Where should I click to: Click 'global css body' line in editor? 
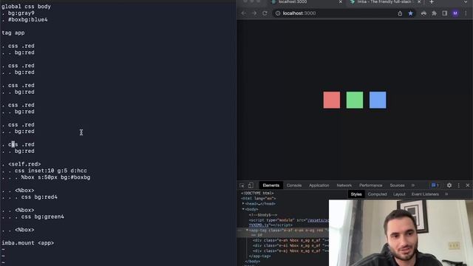(26, 7)
